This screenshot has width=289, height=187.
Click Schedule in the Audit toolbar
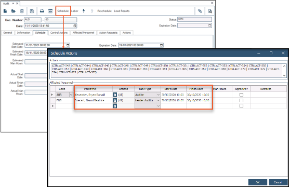[x=63, y=11]
